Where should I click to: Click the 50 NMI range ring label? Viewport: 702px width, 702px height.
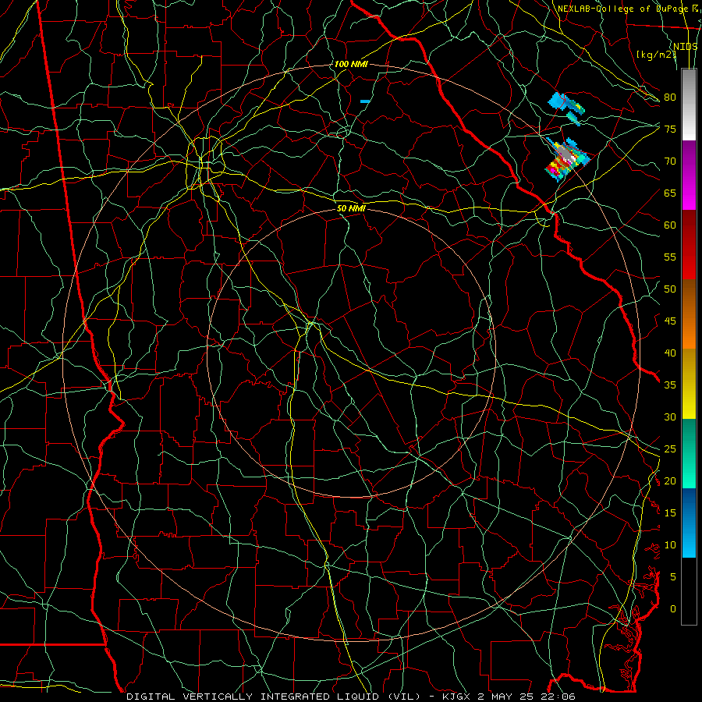point(352,208)
